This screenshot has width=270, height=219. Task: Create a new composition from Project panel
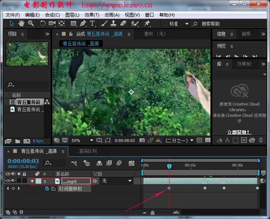[x=27, y=141]
